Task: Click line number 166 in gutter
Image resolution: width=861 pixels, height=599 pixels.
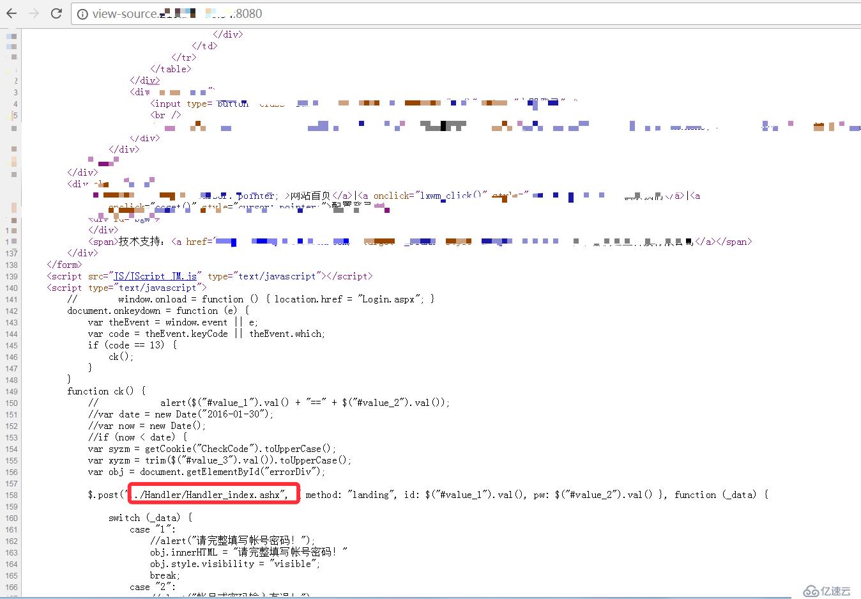Action: point(11,587)
